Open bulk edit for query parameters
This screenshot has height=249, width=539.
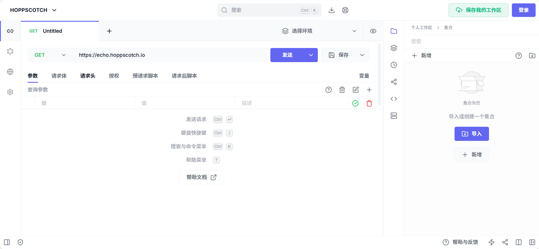tap(356, 90)
